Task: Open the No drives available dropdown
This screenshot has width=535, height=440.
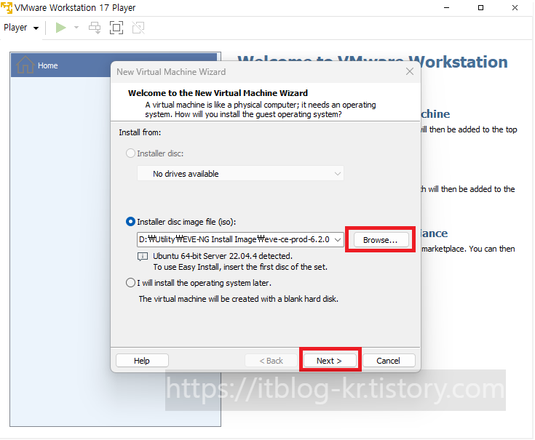Action: point(240,174)
